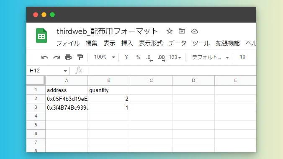The height and width of the screenshot is (159, 283).
Task: Select column B header
Action: coord(109,80)
